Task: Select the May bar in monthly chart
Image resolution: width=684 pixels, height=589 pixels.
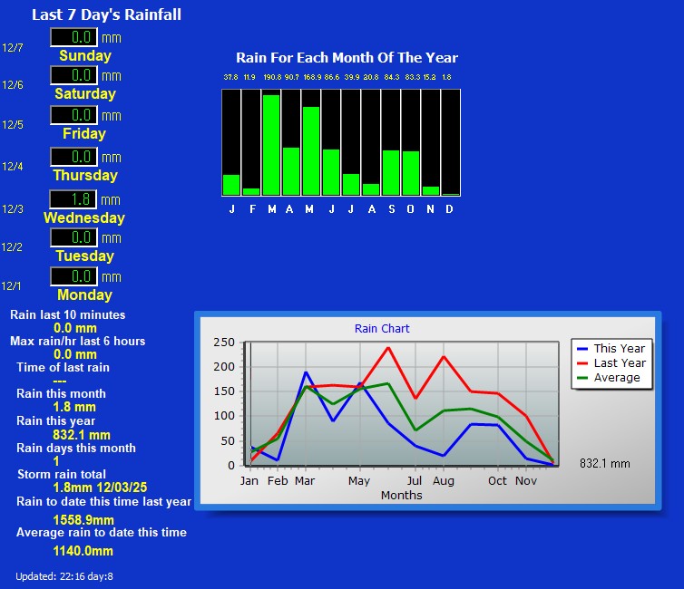Action: 310,150
